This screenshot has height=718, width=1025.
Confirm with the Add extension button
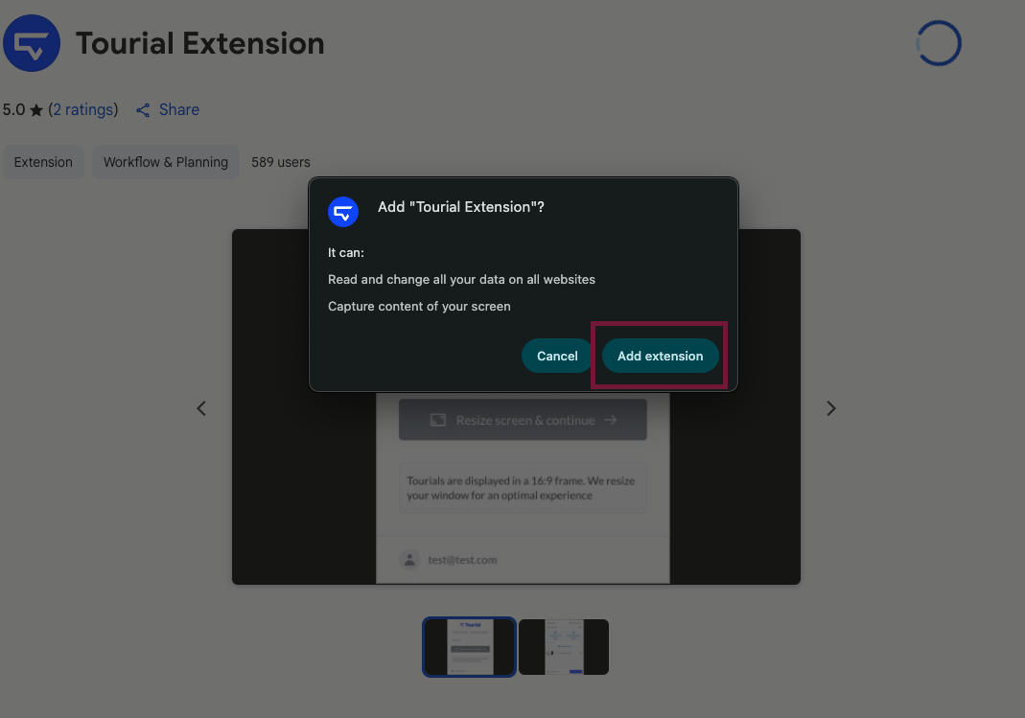pos(660,356)
